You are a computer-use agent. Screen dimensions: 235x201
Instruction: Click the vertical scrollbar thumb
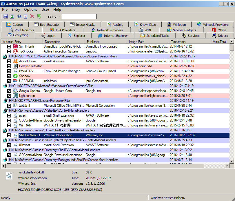(x=232, y=48)
